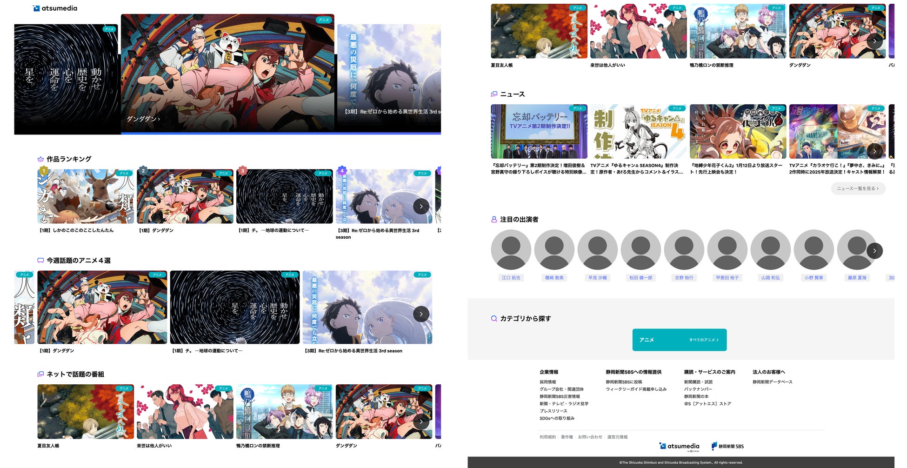
Task: Click the 山路 和弘 name tag
Action: pos(770,278)
